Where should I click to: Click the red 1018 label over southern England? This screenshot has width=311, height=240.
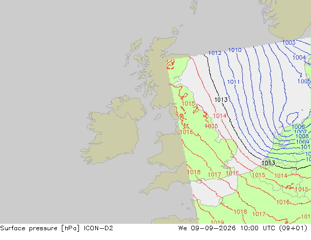(194, 172)
